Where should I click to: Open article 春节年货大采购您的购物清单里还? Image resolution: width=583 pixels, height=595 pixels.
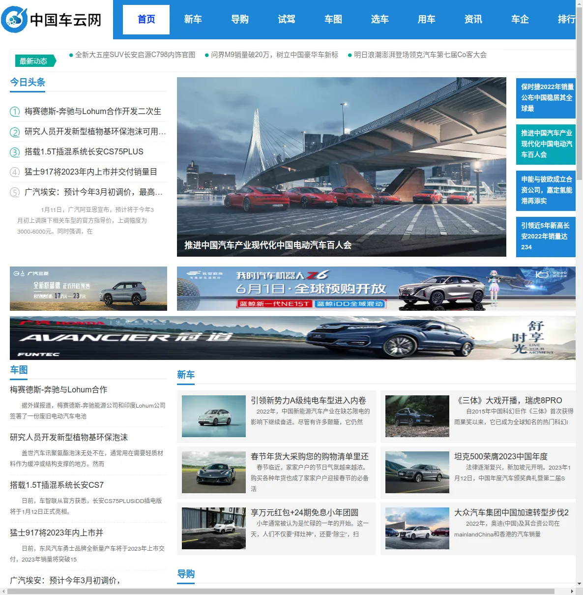(310, 456)
